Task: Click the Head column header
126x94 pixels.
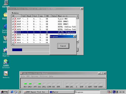Action: pos(29,16)
